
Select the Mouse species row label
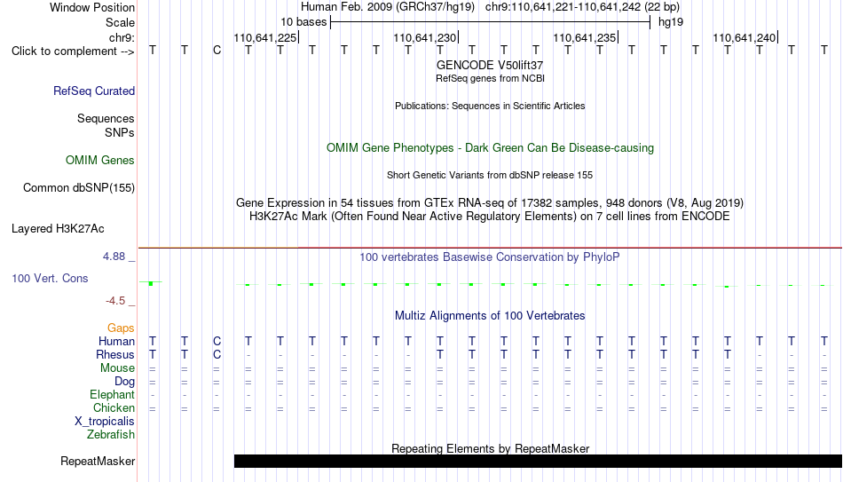pyautogui.click(x=117, y=368)
